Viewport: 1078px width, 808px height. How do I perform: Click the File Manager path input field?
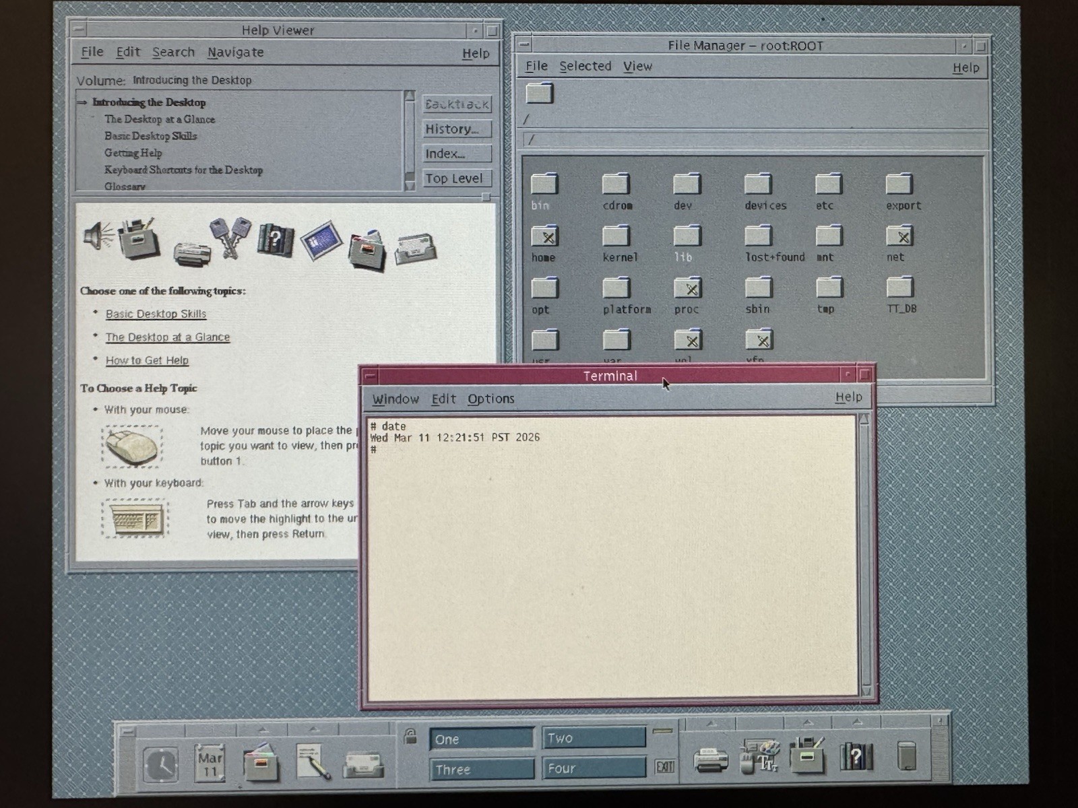tap(753, 140)
